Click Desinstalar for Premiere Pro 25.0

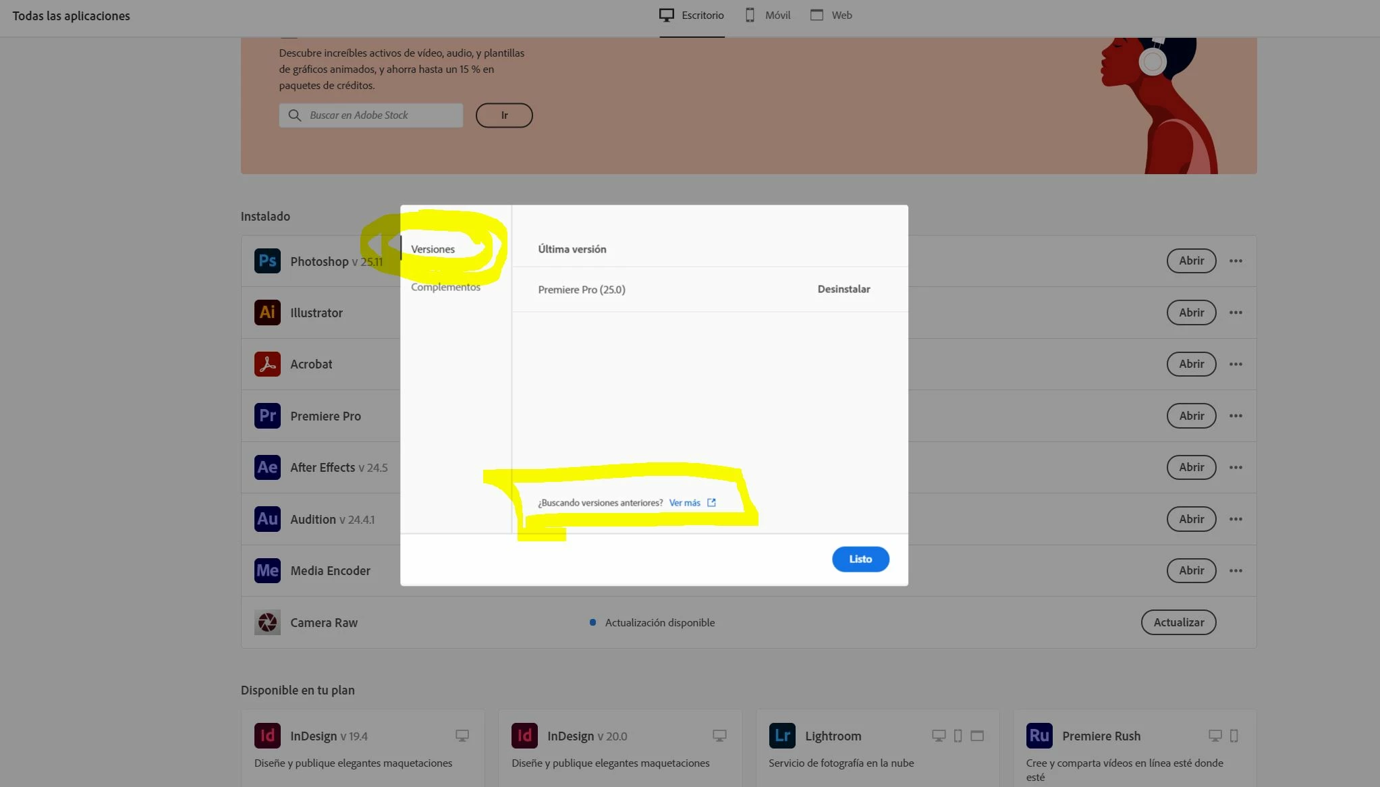click(844, 289)
